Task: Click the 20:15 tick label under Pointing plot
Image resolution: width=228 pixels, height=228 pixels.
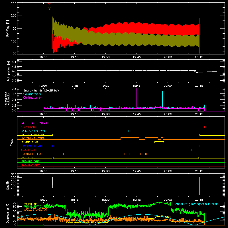Action: click(x=199, y=57)
